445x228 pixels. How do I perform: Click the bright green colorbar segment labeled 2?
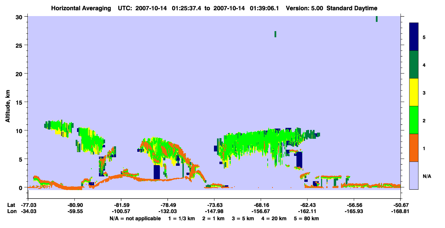pos(414,120)
